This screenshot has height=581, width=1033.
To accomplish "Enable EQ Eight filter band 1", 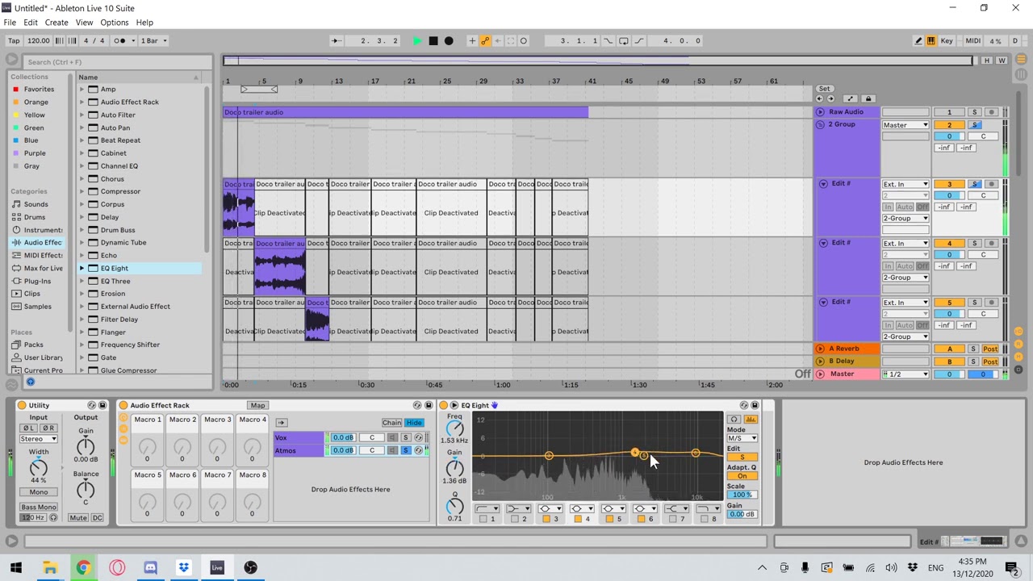I will coord(483,519).
